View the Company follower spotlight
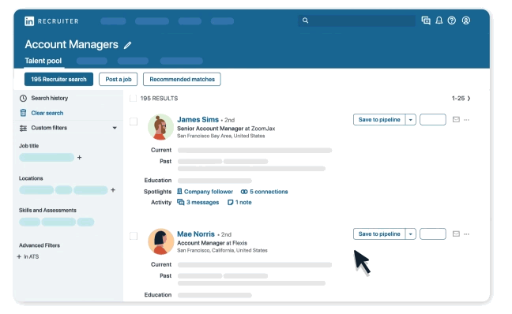The width and height of the screenshot is (512, 314). click(x=205, y=192)
